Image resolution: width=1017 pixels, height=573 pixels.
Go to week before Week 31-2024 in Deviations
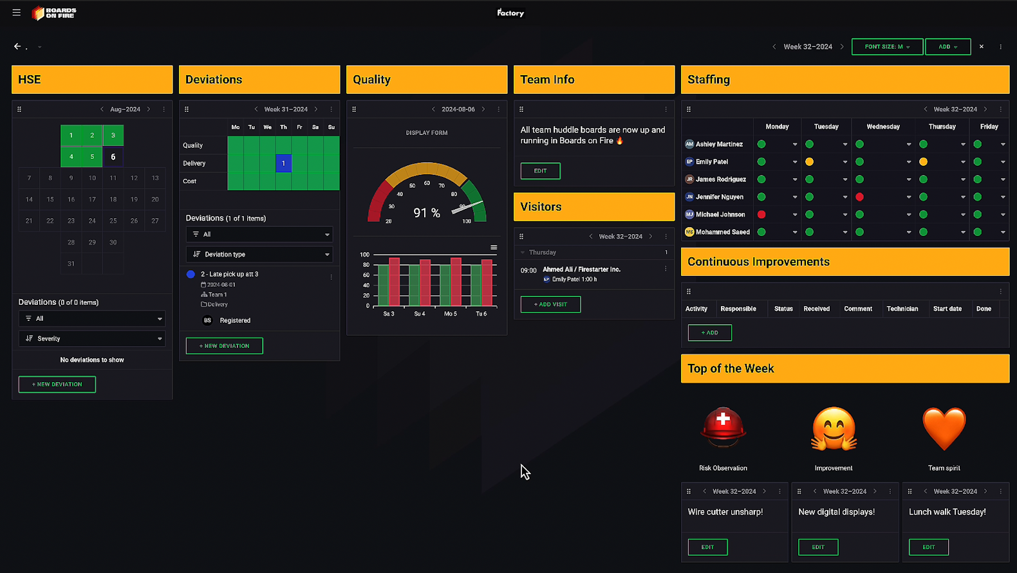coord(256,109)
